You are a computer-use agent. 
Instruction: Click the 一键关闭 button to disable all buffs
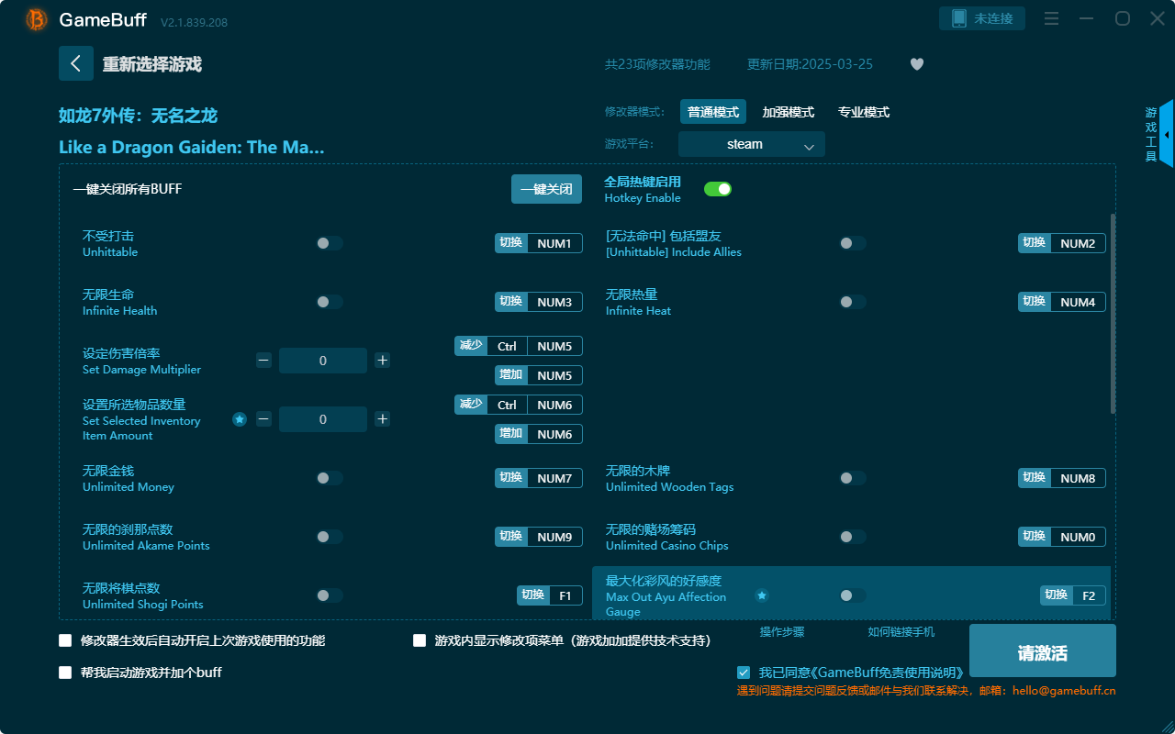click(x=546, y=188)
